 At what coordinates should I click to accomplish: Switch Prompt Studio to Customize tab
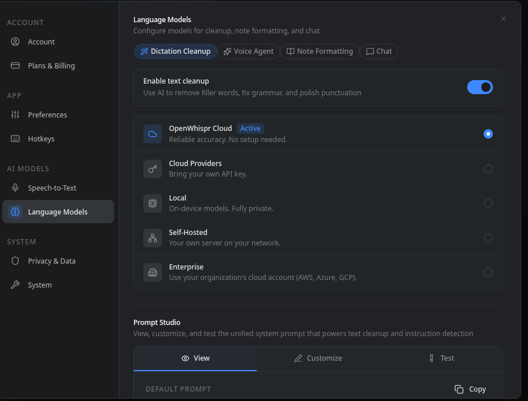click(x=318, y=358)
